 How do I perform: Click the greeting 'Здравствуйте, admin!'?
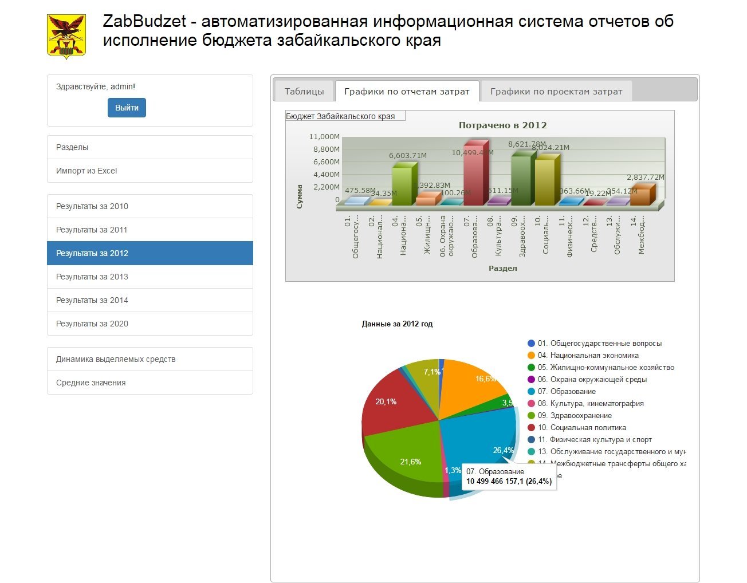pos(96,87)
